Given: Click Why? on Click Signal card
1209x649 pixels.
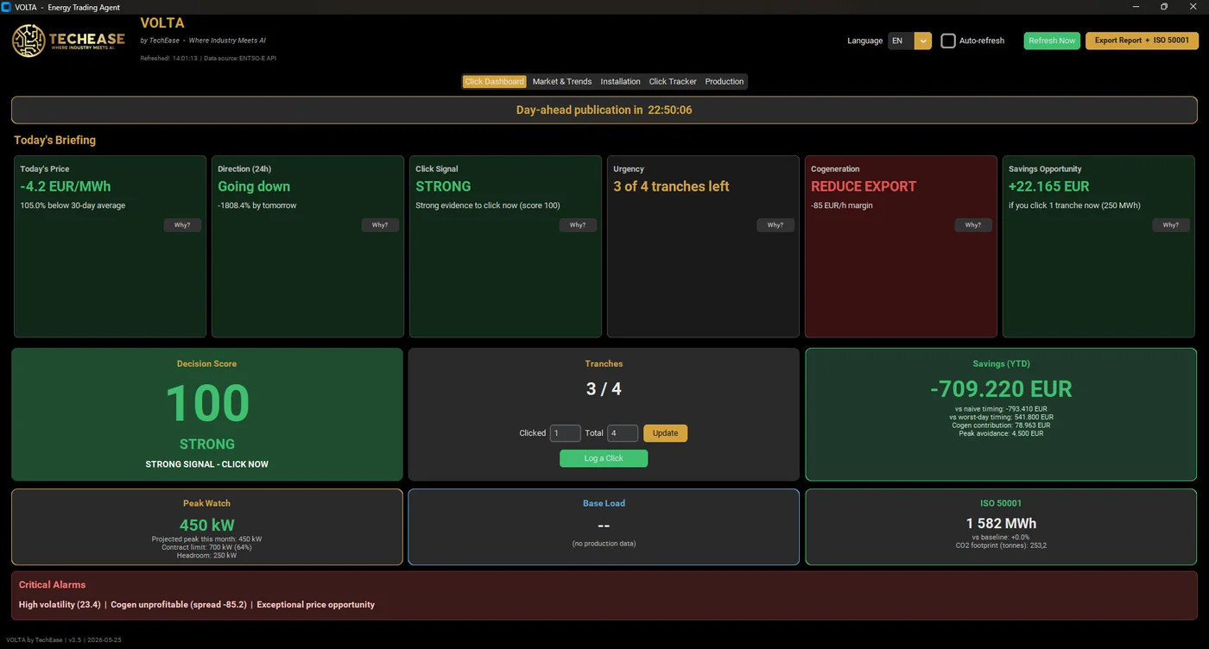Looking at the screenshot, I should 578,225.
